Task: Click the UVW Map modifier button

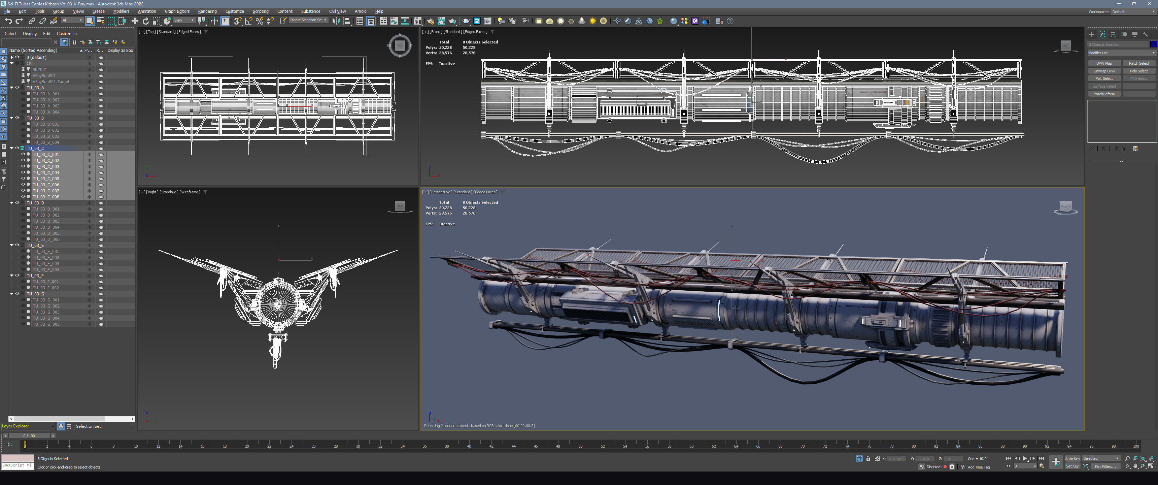Action: pos(1104,63)
